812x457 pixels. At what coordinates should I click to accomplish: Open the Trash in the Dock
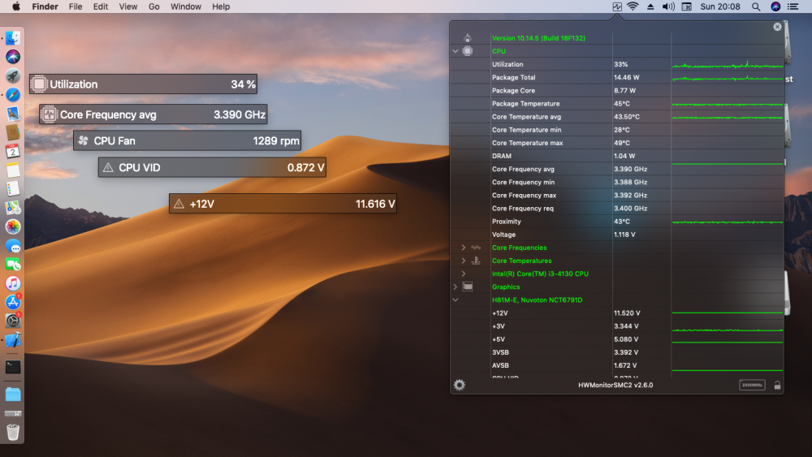pos(13,432)
